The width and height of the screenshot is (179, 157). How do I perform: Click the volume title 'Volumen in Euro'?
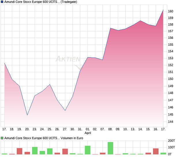72,138
